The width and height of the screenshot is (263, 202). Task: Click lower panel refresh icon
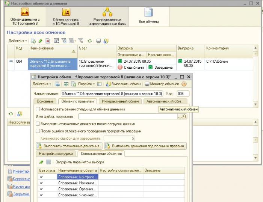[11, 114]
